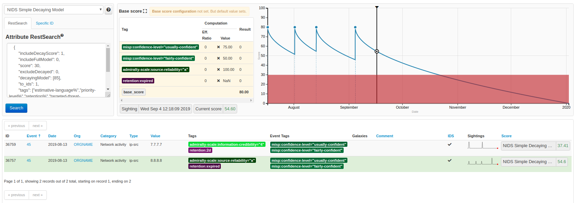This screenshot has width=575, height=203.
Task: Open the NIDS Simple Decaying Model dropdown
Action: pyautogui.click(x=54, y=10)
